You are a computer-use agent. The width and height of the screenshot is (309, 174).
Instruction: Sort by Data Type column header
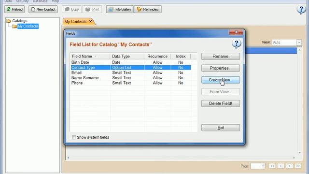click(x=127, y=56)
